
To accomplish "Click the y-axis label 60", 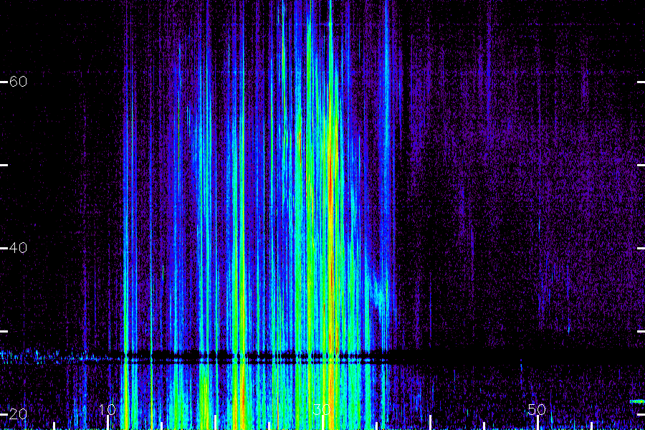I will pos(18,82).
